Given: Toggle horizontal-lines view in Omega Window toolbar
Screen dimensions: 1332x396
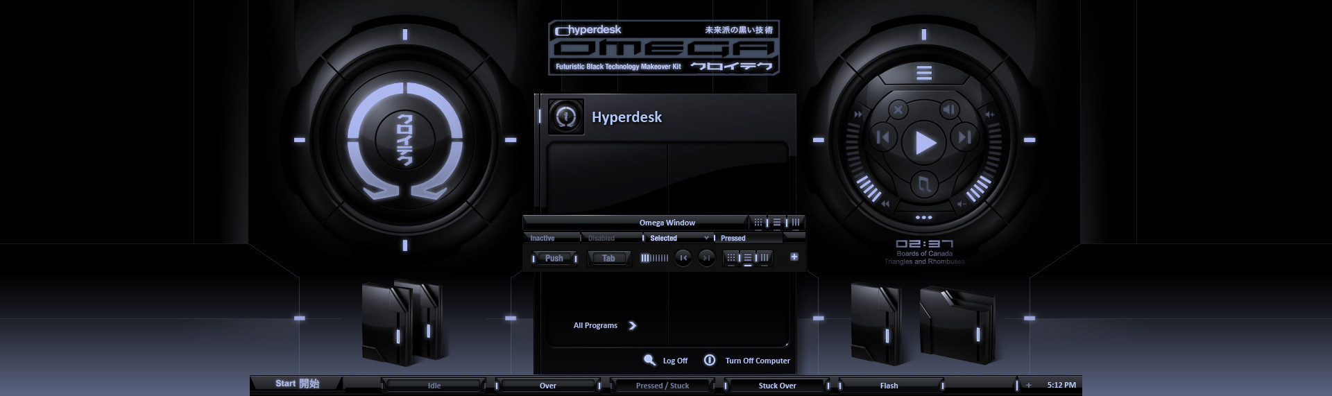Looking at the screenshot, I should 748,258.
